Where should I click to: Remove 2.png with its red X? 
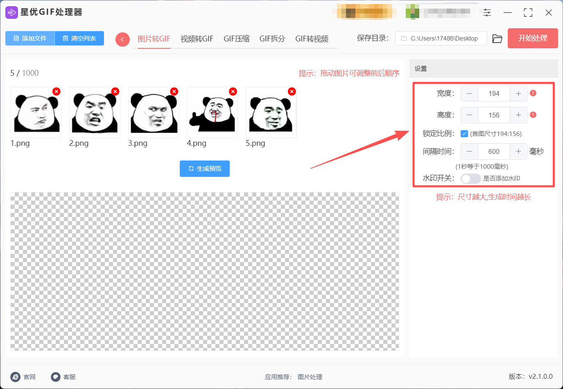pos(115,91)
